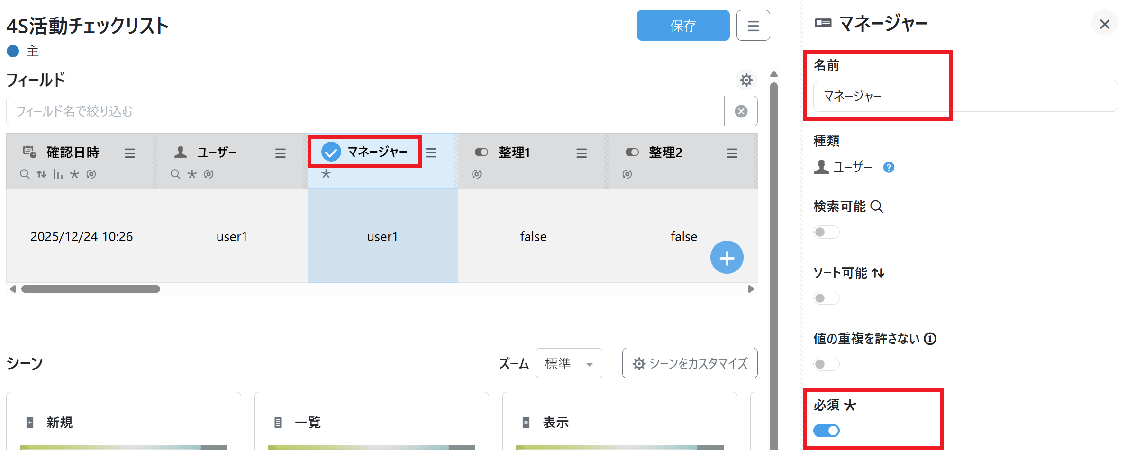Click the blue plus add-field button
The image size is (1127, 450).
point(727,258)
